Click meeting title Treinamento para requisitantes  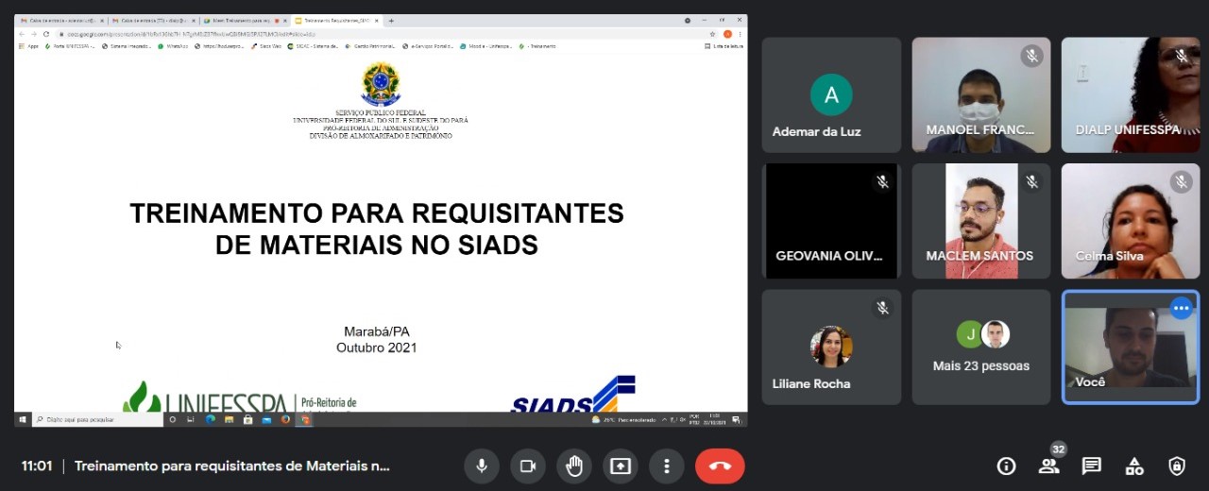pos(232,466)
